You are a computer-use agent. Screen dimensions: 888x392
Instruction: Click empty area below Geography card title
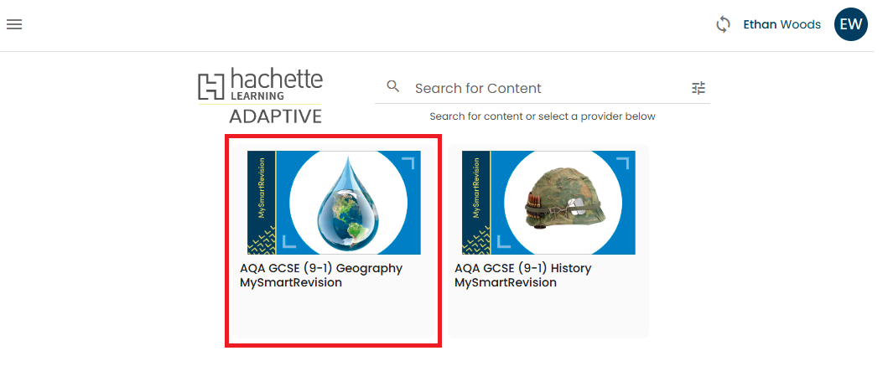(333, 316)
